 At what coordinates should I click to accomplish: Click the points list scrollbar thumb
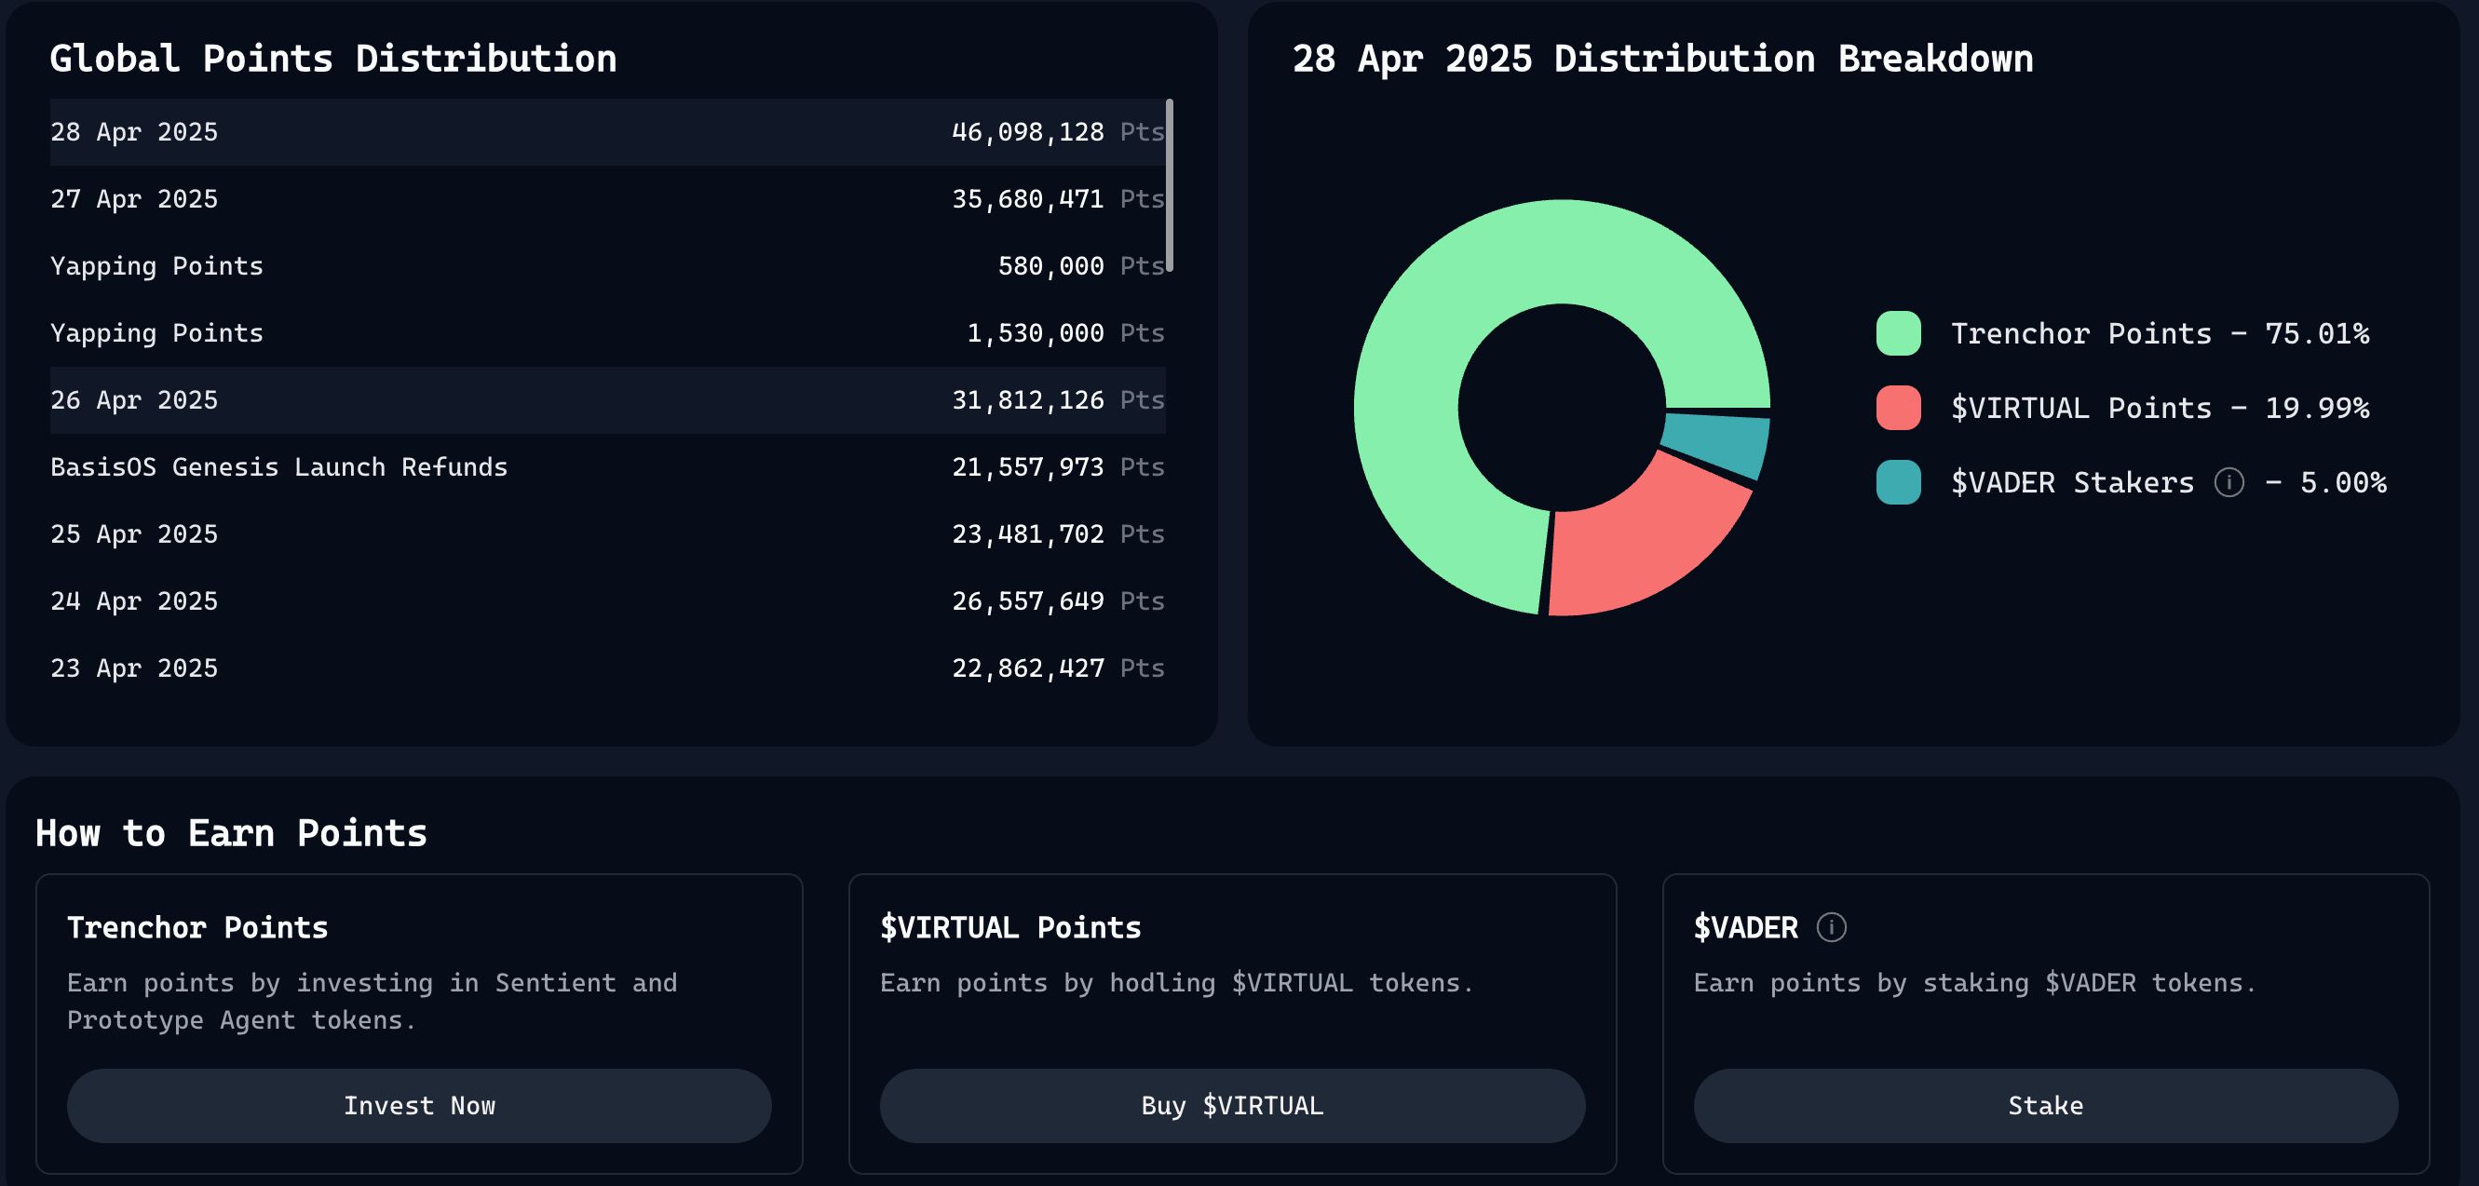point(1170,184)
